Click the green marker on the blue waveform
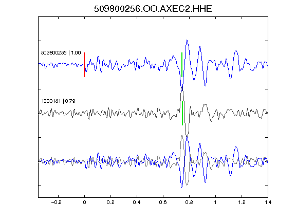This screenshot has height=222, width=296. [182, 65]
